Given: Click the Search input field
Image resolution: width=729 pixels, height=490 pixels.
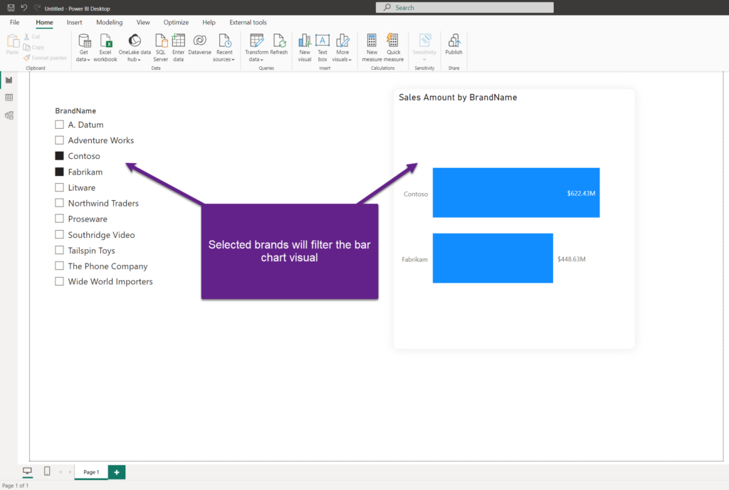Looking at the screenshot, I should (464, 7).
